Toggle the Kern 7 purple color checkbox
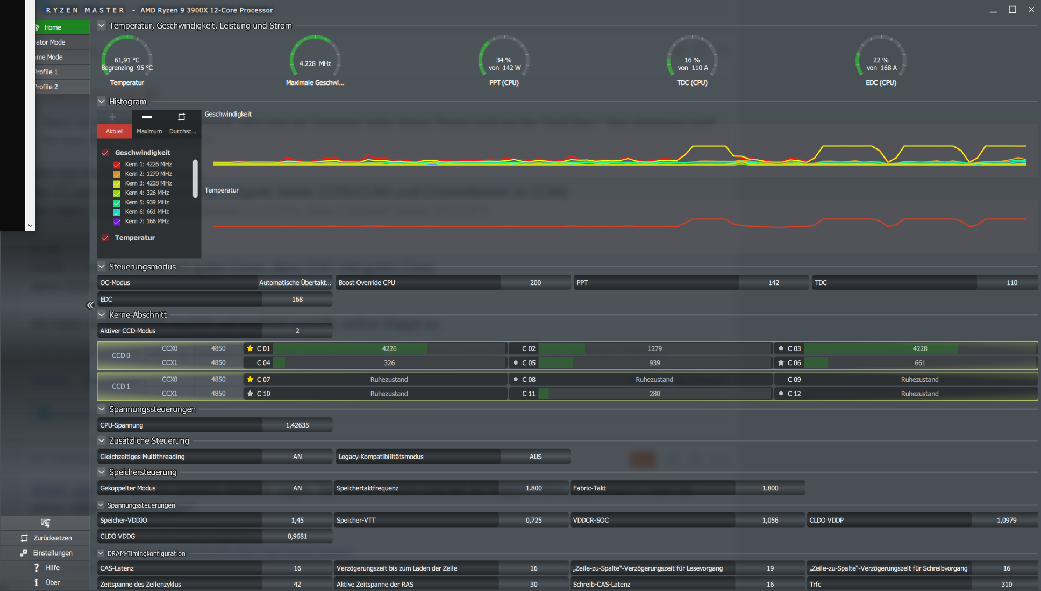 117,222
